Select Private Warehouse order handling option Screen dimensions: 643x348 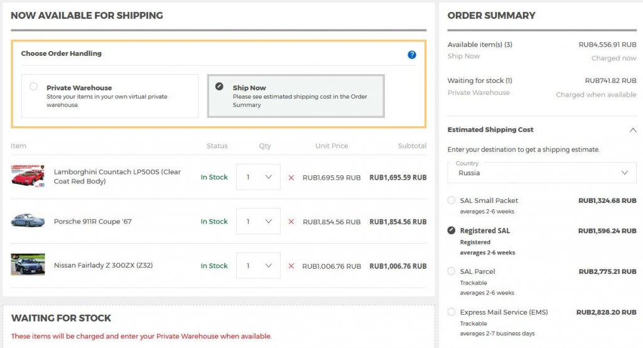34,87
